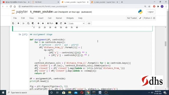Click the Python 3 kernel idle indicator circle
169x95 pixels.
[x=154, y=18]
